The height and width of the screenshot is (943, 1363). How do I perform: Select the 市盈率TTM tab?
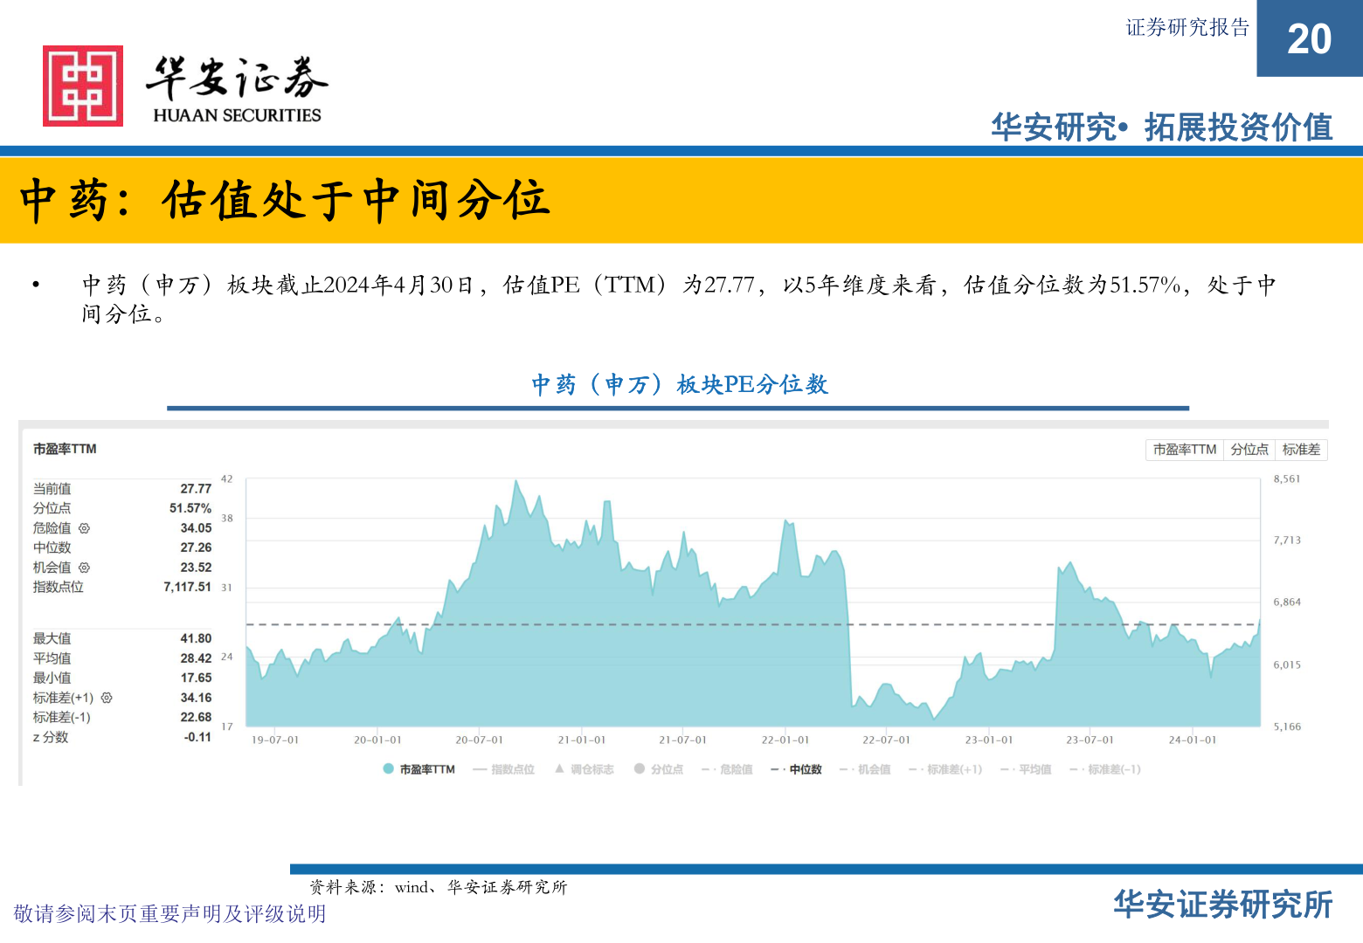(x=1183, y=450)
